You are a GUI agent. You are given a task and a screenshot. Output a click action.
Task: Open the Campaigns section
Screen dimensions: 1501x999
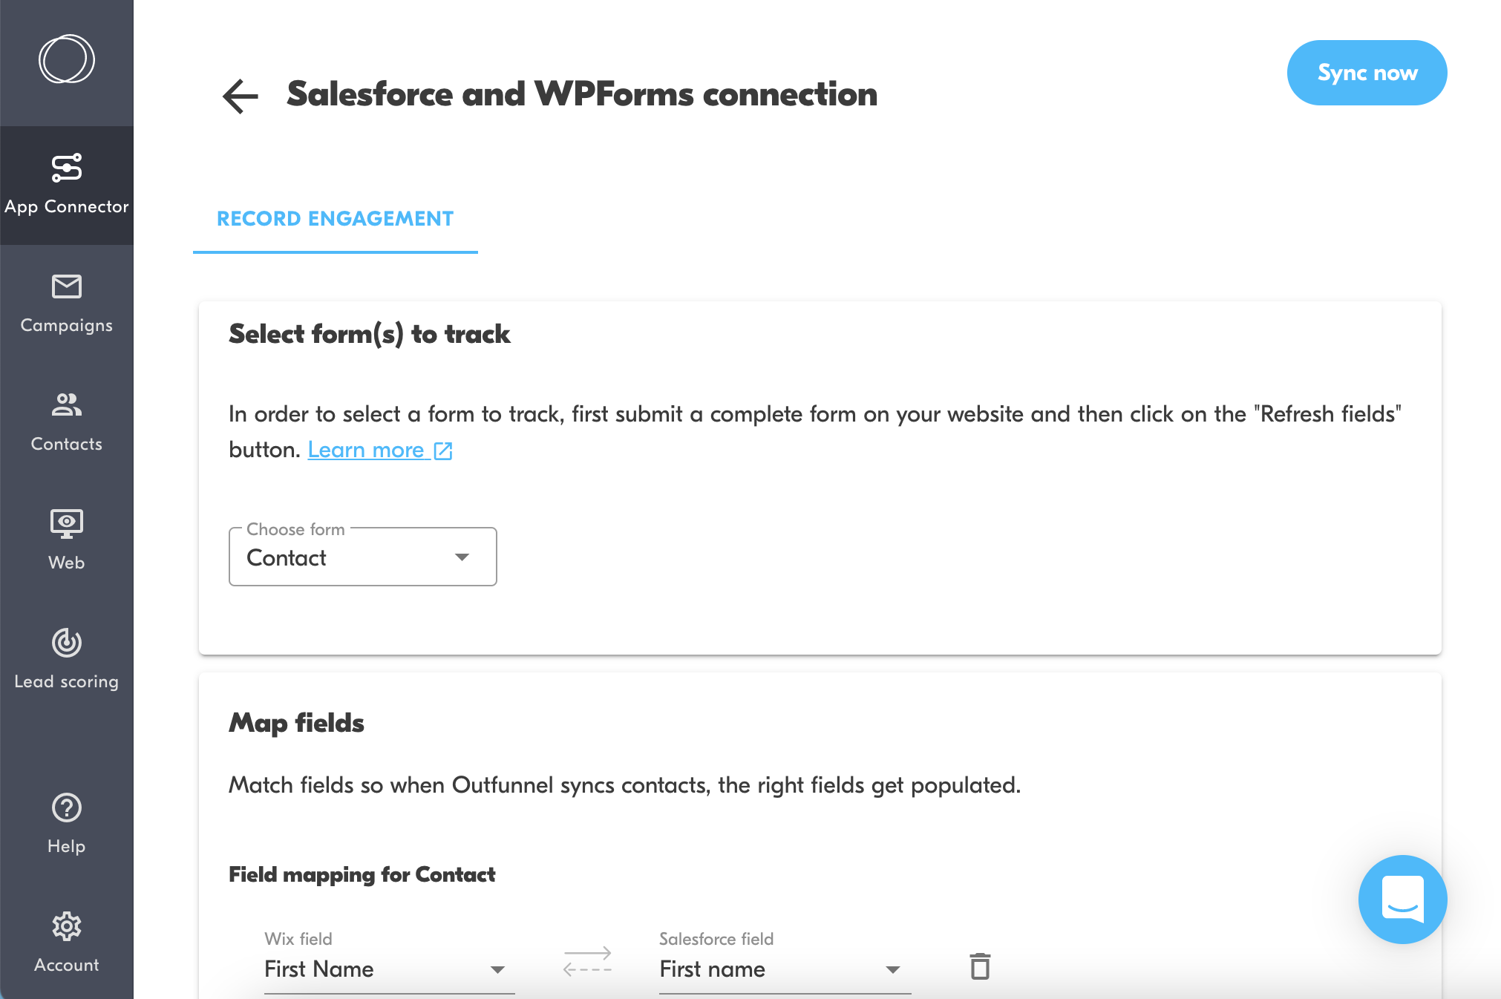pyautogui.click(x=66, y=303)
